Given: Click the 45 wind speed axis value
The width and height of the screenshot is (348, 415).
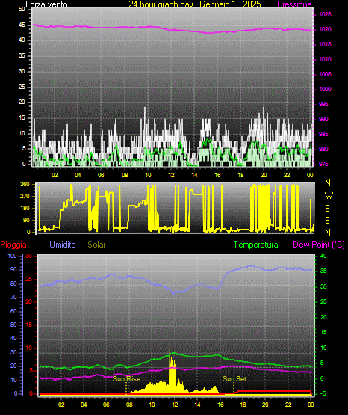Looking at the screenshot, I should (22, 25).
